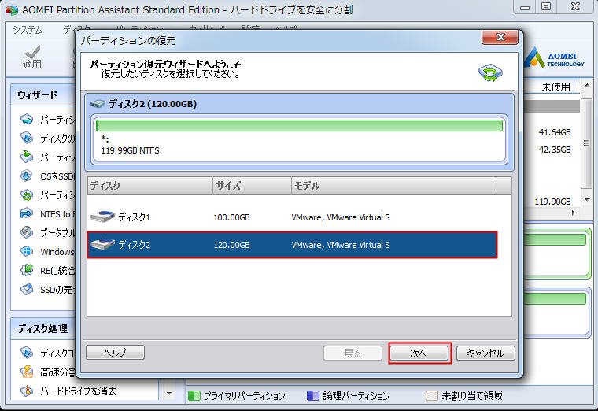Click the 次へ (Next) button
The width and height of the screenshot is (598, 411).
pos(419,353)
